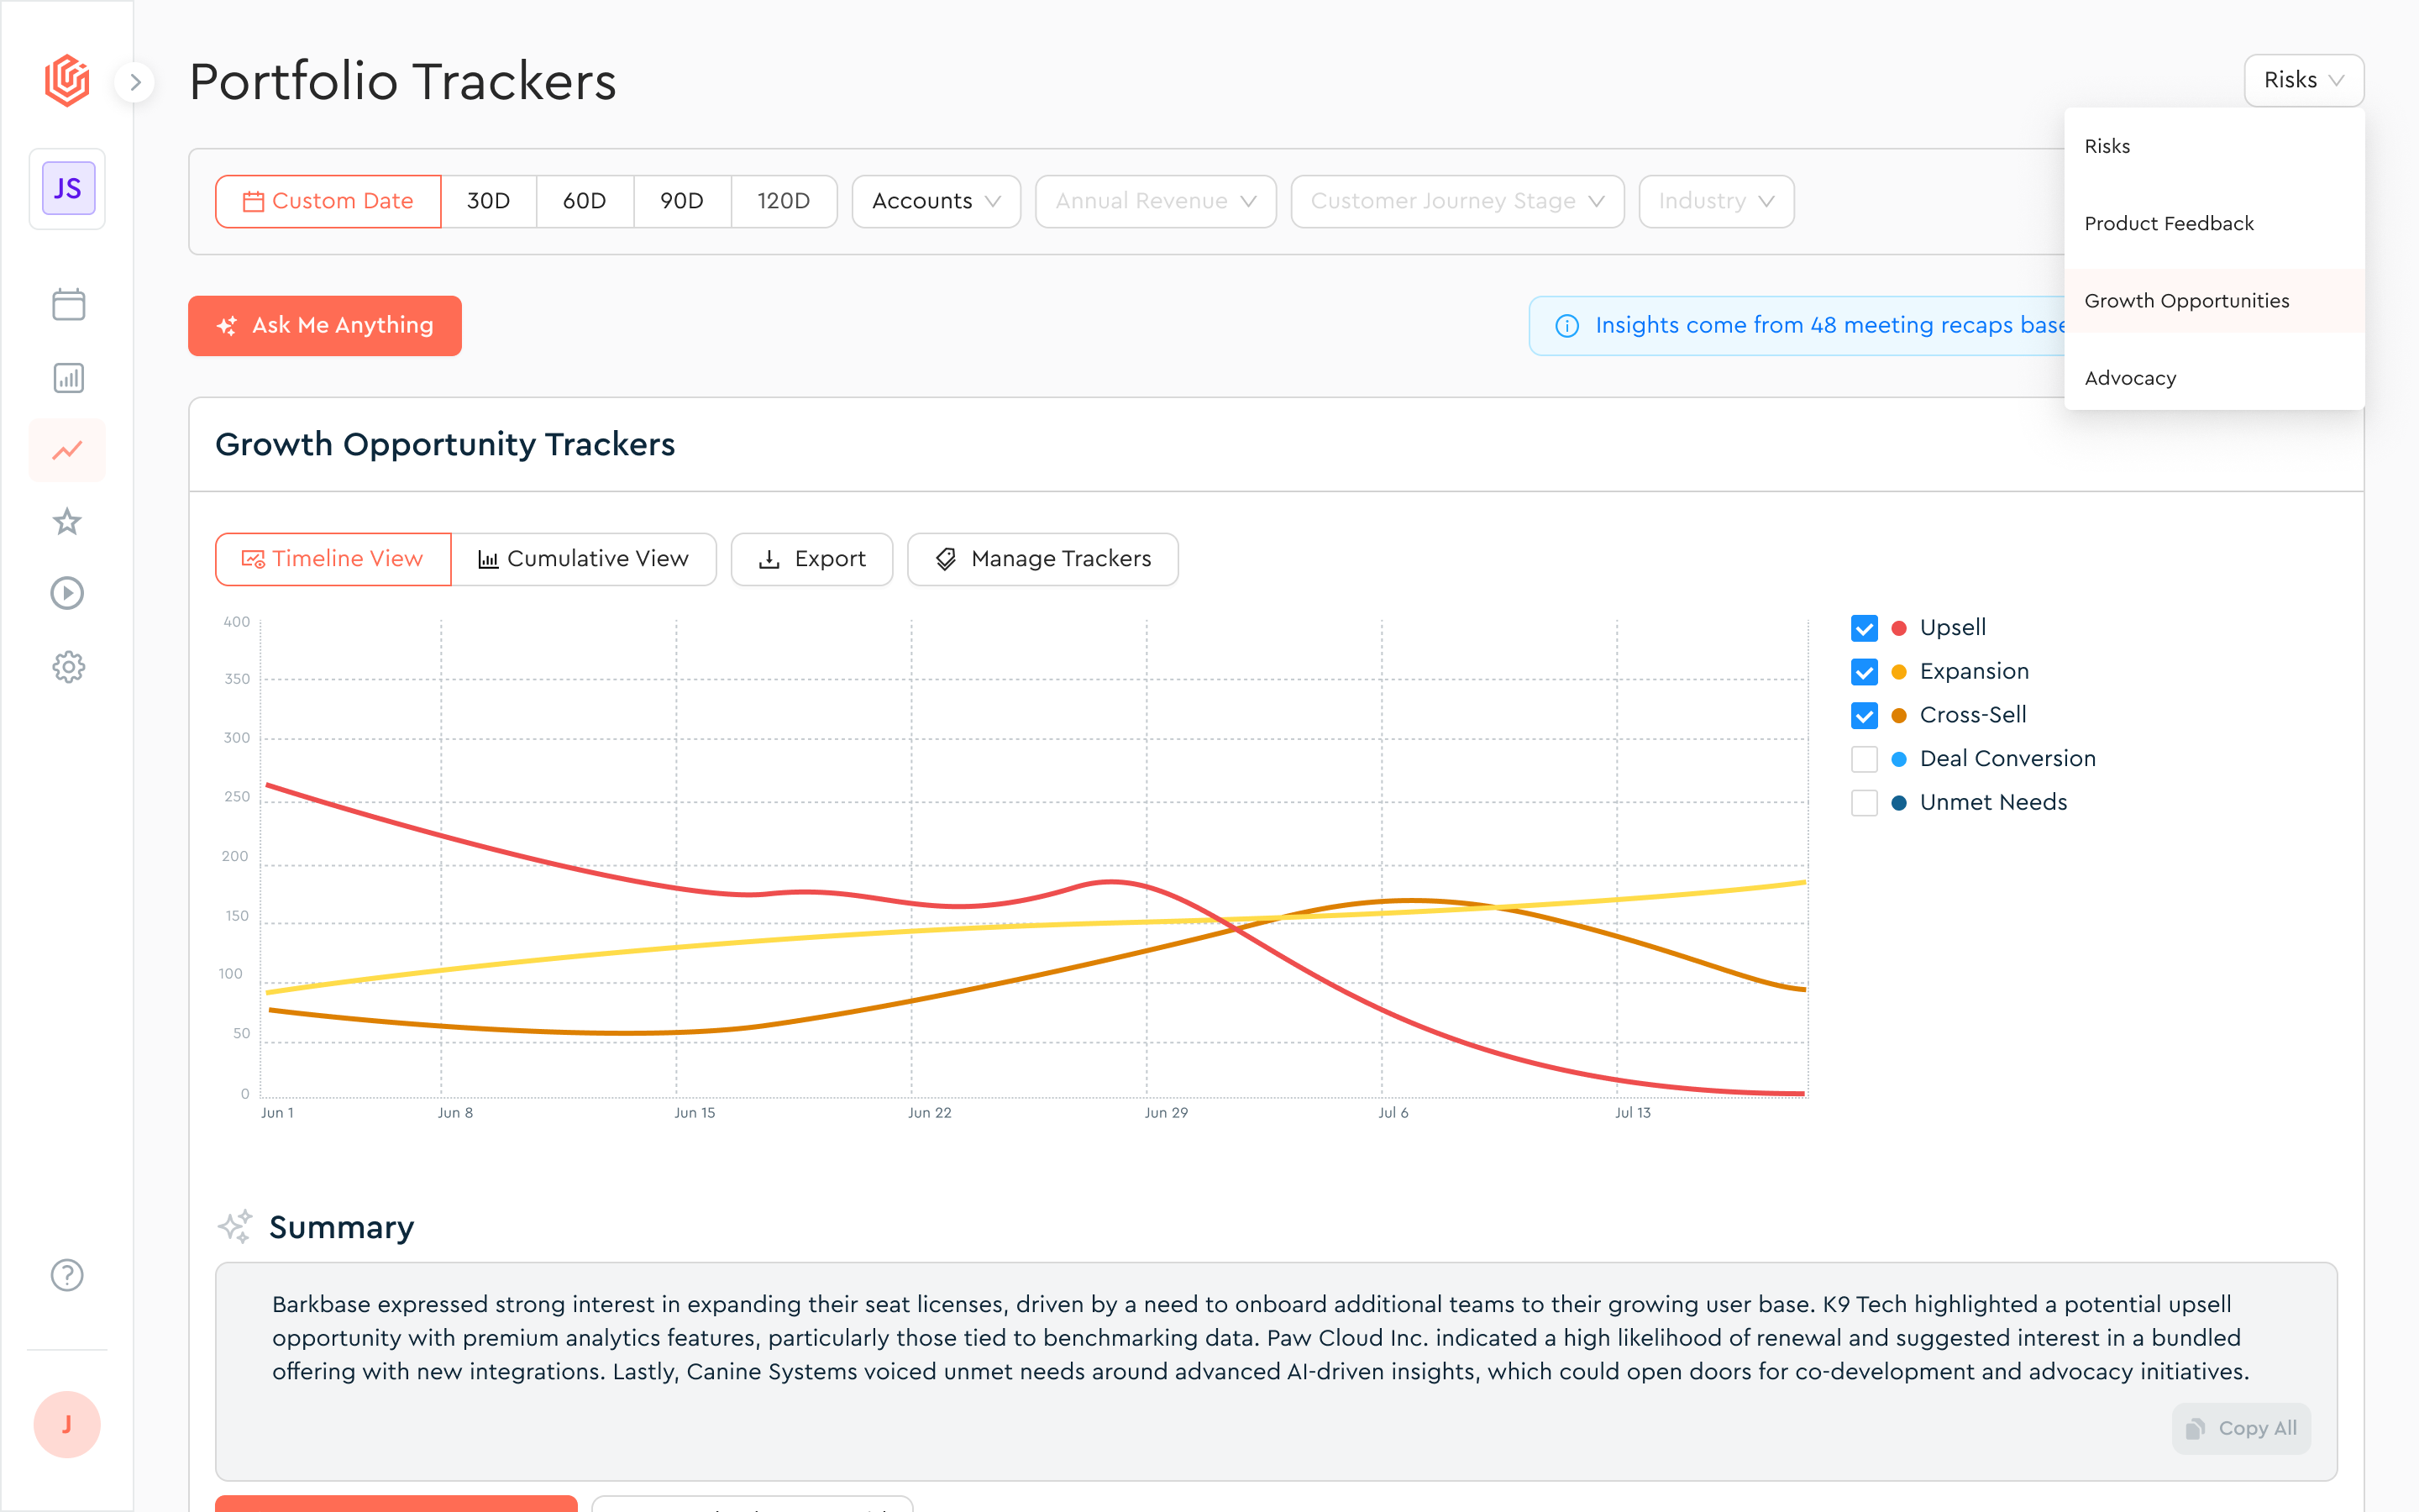Switch to the Cumulative View tab

584,559
